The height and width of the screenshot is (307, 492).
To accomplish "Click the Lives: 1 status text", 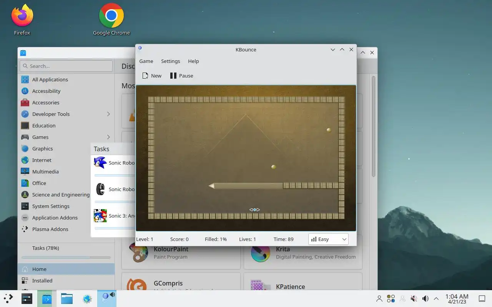I will (248, 239).
